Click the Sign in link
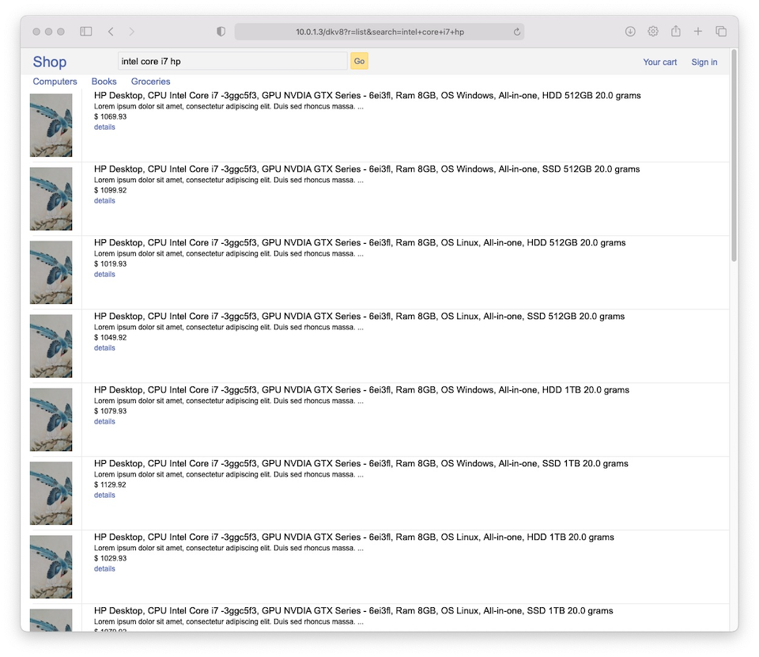Image resolution: width=759 pixels, height=657 pixels. tap(704, 62)
